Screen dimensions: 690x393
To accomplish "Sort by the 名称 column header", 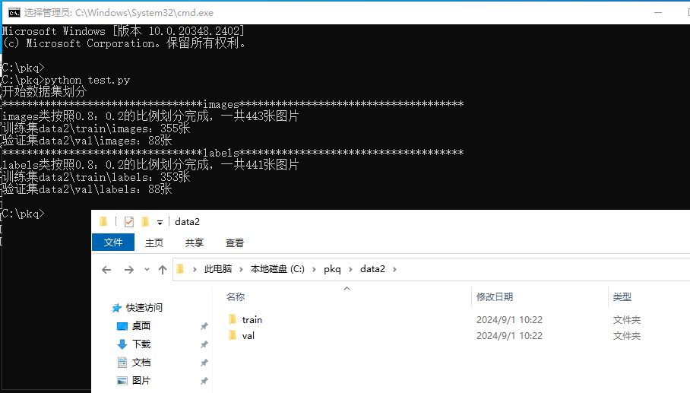I will tap(236, 296).
